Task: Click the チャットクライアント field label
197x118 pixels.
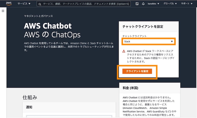Action: [x=134, y=36]
